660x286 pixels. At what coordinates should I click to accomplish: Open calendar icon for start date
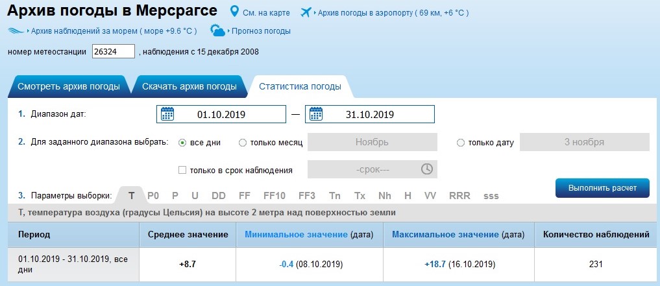tap(167, 114)
